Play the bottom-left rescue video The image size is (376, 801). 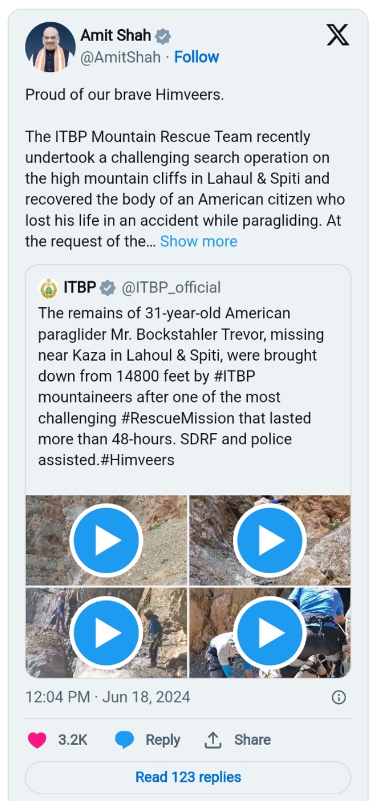(107, 632)
